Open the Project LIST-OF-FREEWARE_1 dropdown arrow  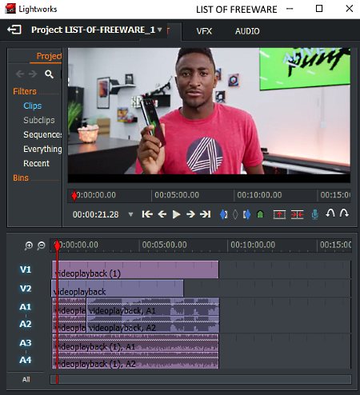[159, 30]
